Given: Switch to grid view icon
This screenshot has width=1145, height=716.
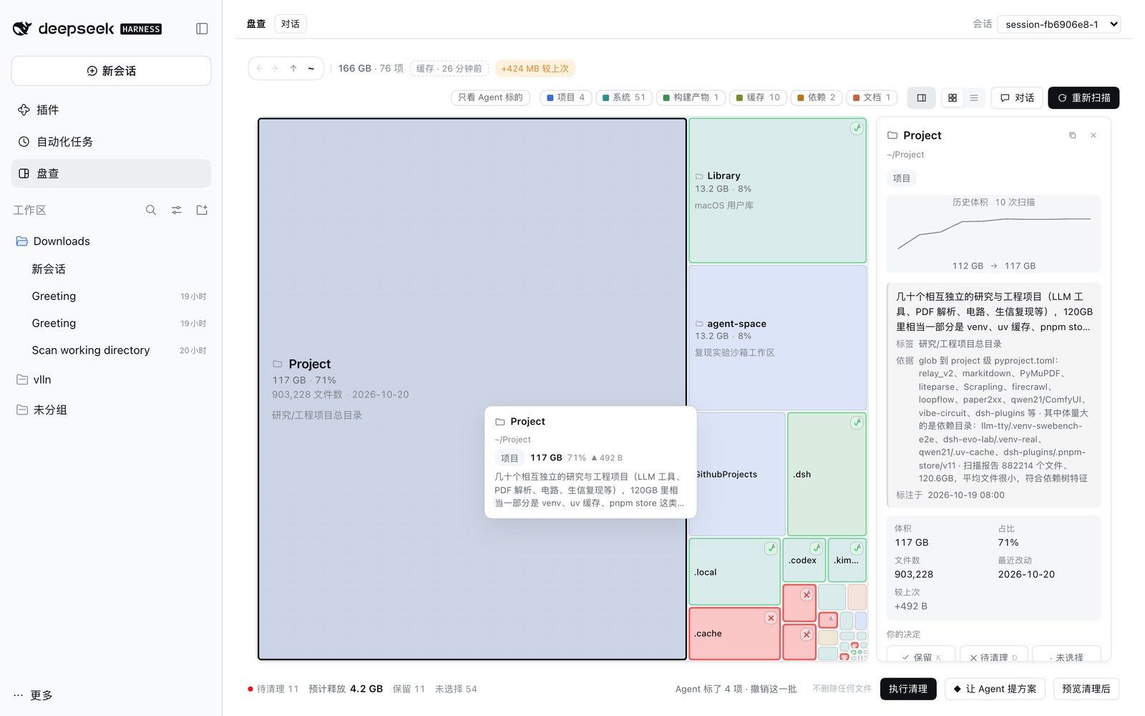Looking at the screenshot, I should coord(952,97).
